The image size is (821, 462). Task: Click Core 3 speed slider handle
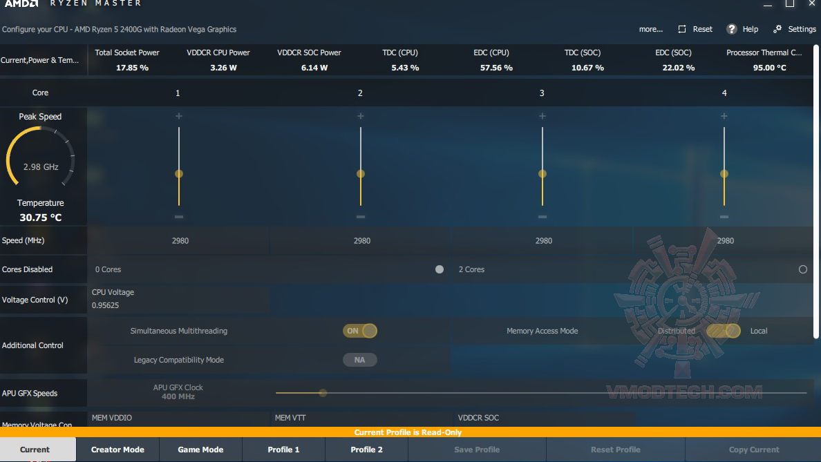[542, 174]
